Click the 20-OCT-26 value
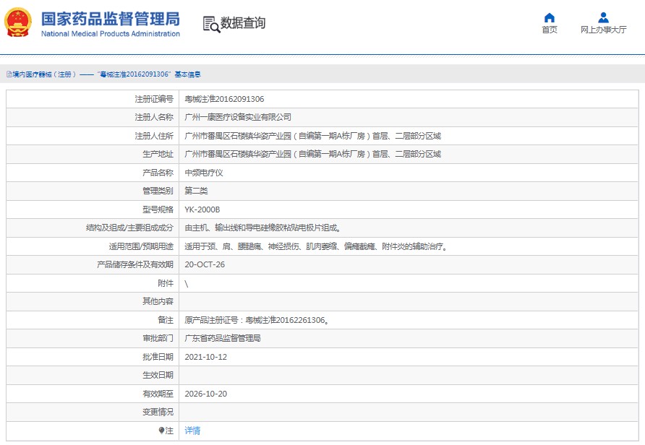Image resolution: width=645 pixels, height=445 pixels. pos(205,264)
